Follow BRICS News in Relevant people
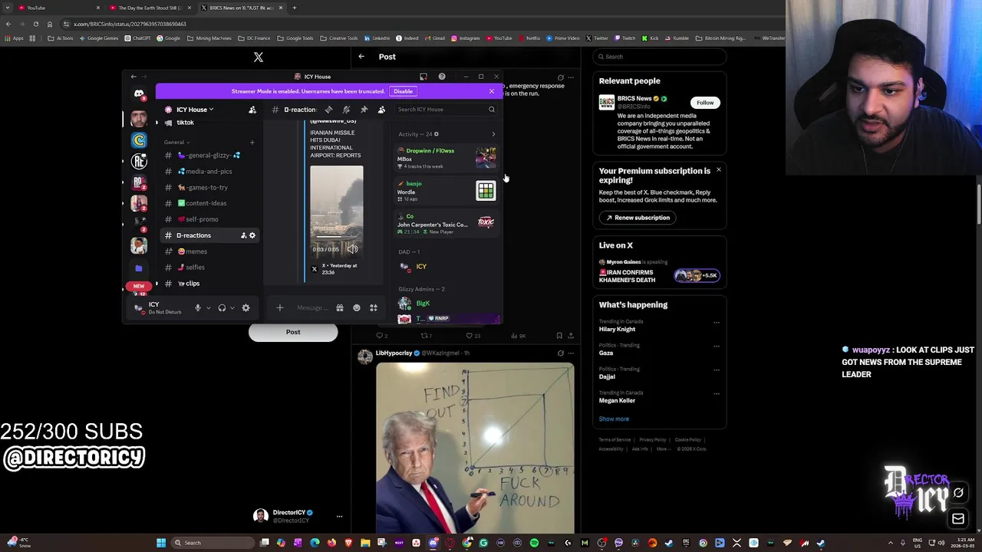 (705, 103)
